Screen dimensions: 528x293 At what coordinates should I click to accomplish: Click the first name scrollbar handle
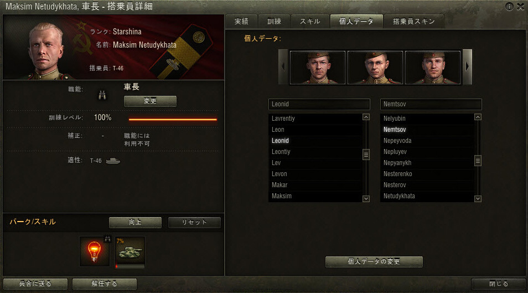(x=366, y=155)
